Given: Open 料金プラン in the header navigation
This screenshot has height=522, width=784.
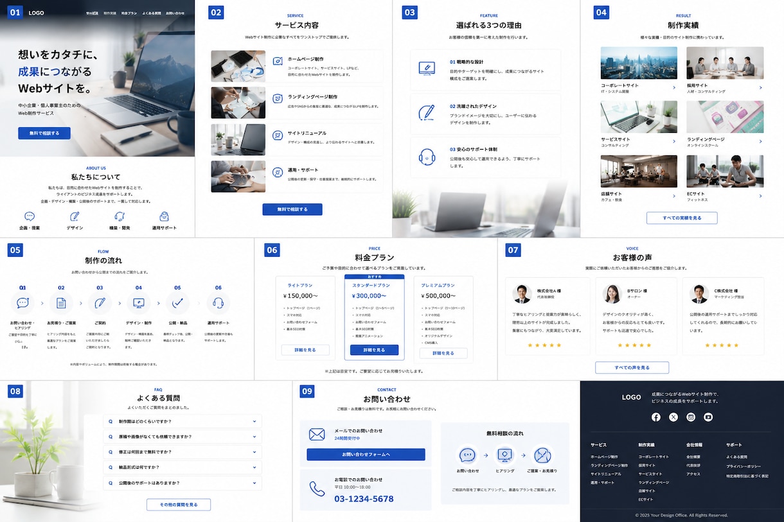Looking at the screenshot, I should pyautogui.click(x=129, y=13).
